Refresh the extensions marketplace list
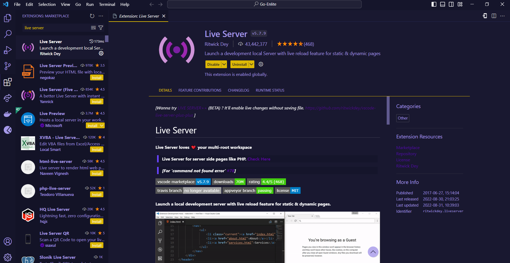This screenshot has width=510, height=263. pyautogui.click(x=92, y=16)
